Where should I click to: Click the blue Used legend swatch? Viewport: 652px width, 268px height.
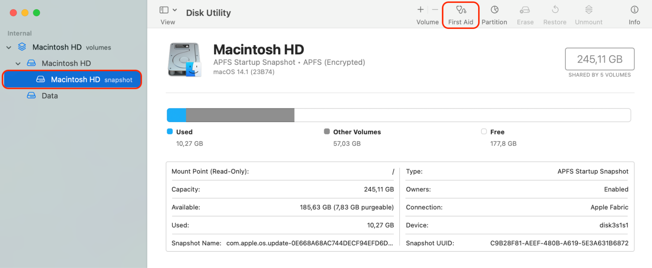(170, 131)
